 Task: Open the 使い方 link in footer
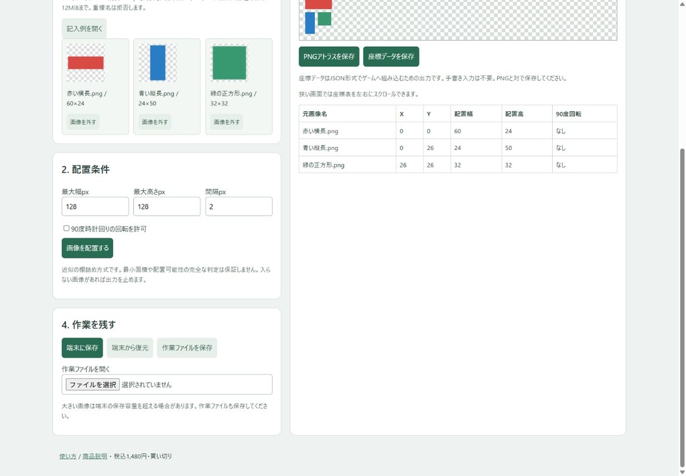(68, 456)
